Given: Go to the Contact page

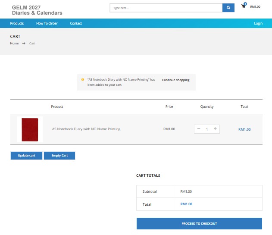Looking at the screenshot, I should tap(76, 23).
